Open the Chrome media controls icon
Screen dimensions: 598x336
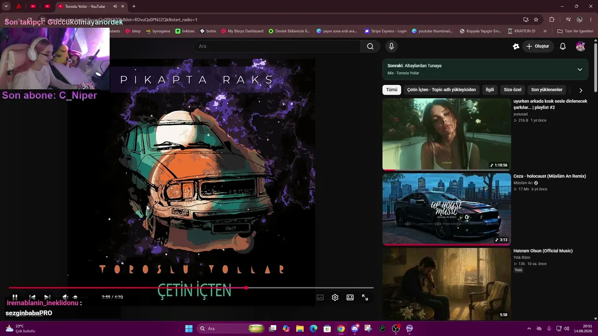[x=569, y=20]
